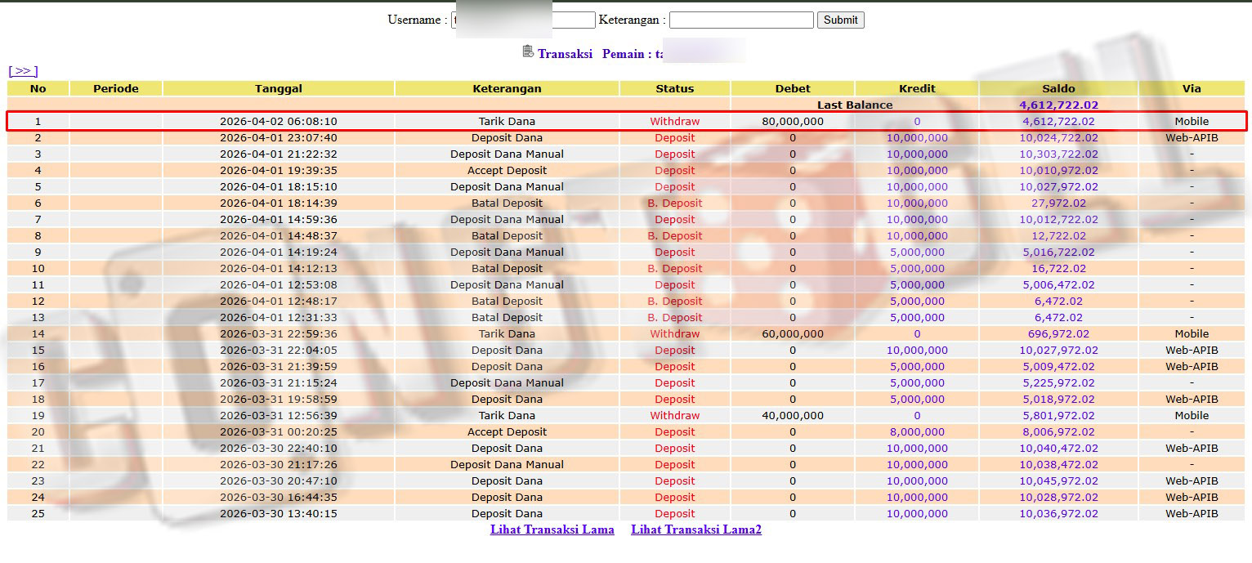Click the Keterangan input field

click(x=741, y=20)
